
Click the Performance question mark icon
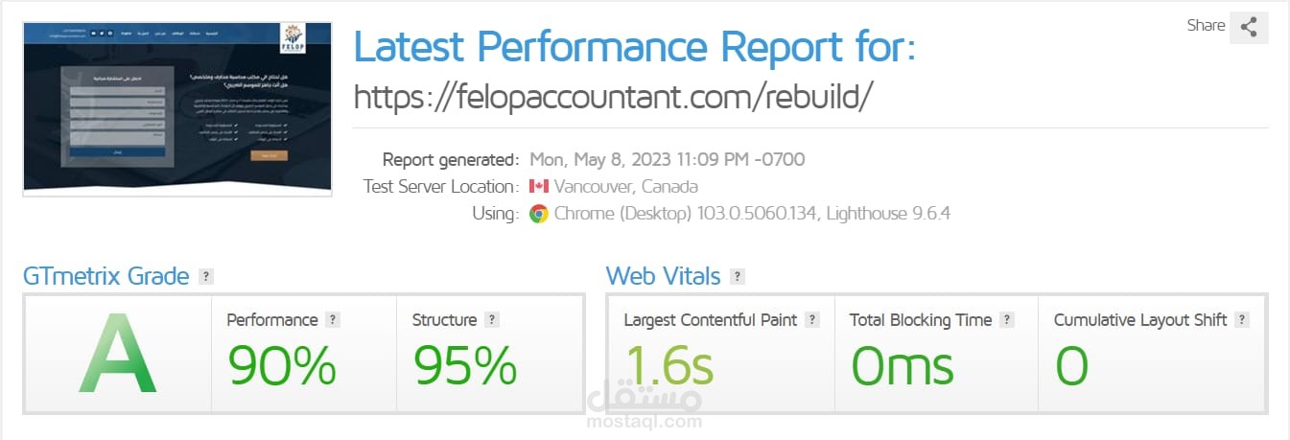pyautogui.click(x=333, y=320)
